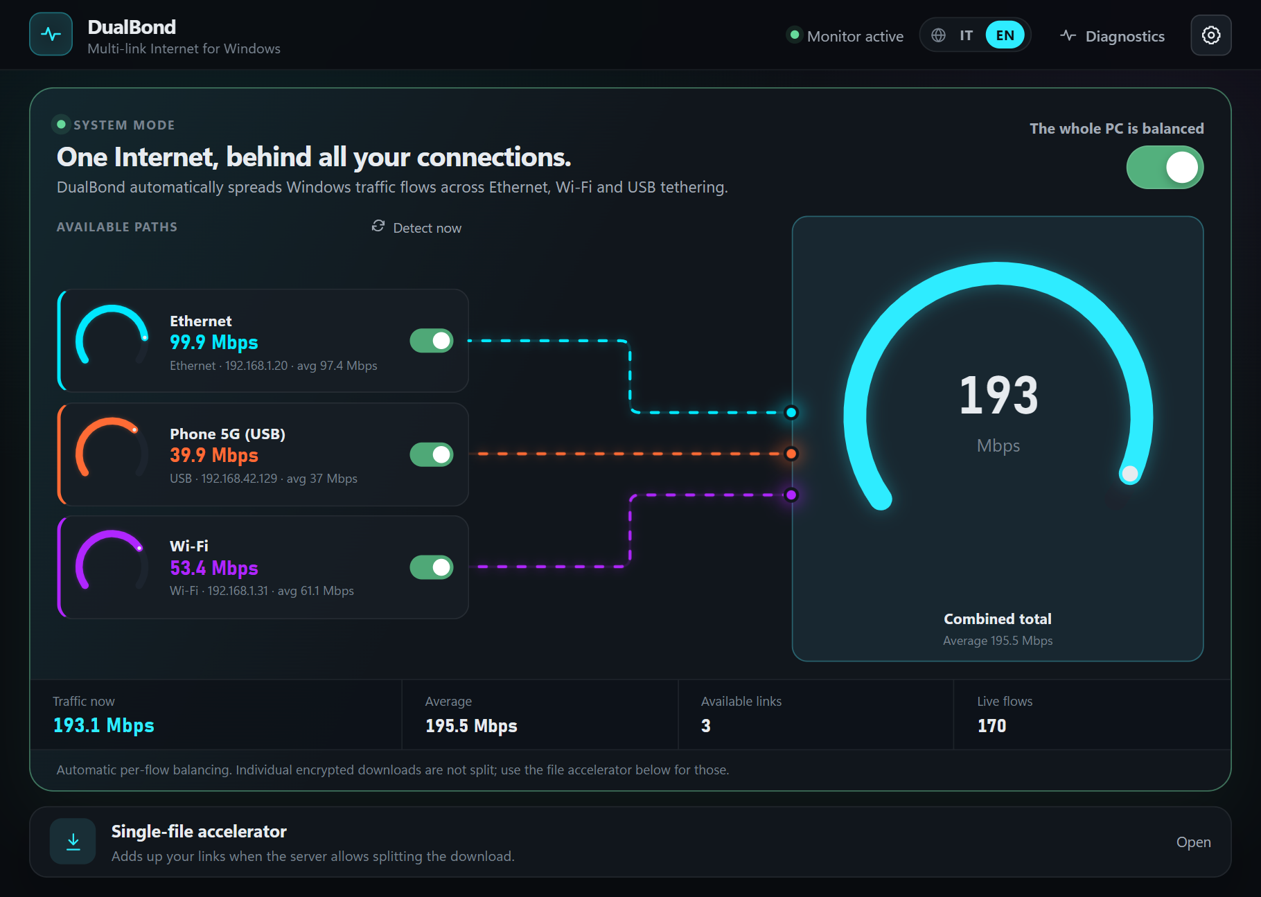1261x897 pixels.
Task: Click the Average 195.5 Mbps stat
Action: (x=471, y=726)
